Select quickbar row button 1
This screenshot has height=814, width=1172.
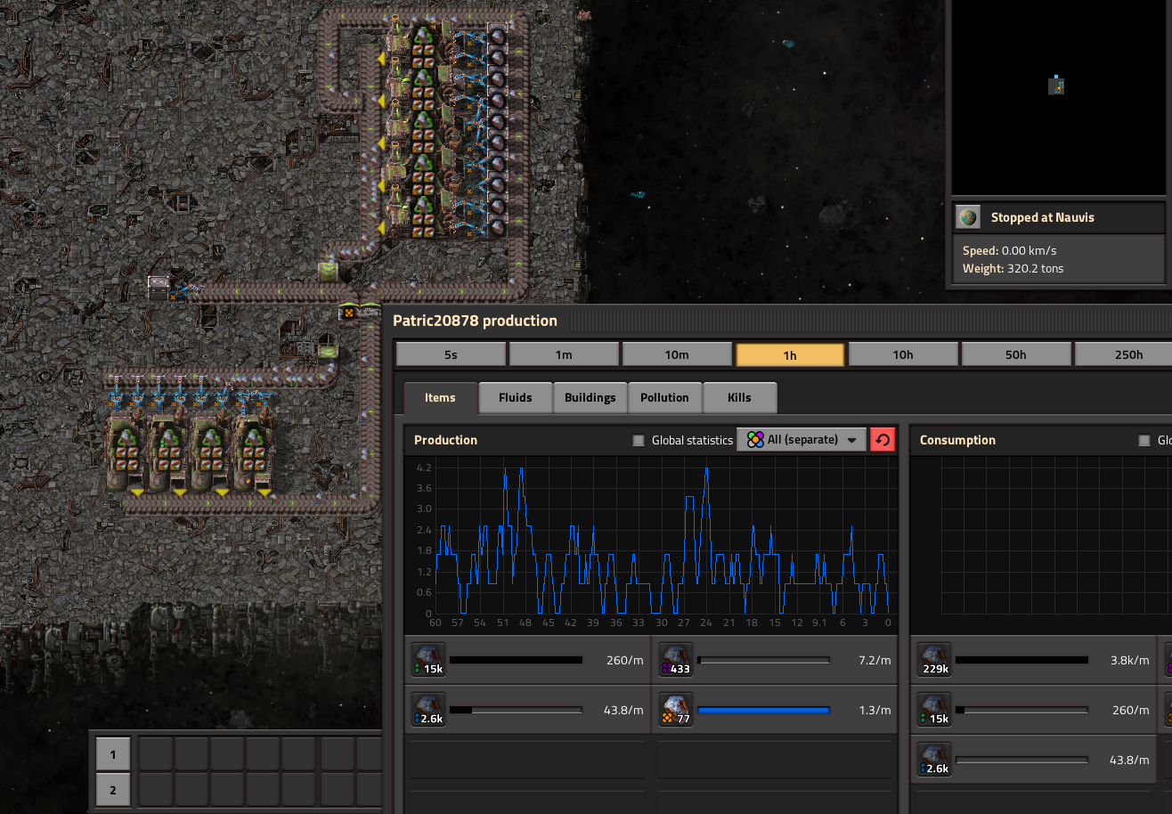coord(113,754)
